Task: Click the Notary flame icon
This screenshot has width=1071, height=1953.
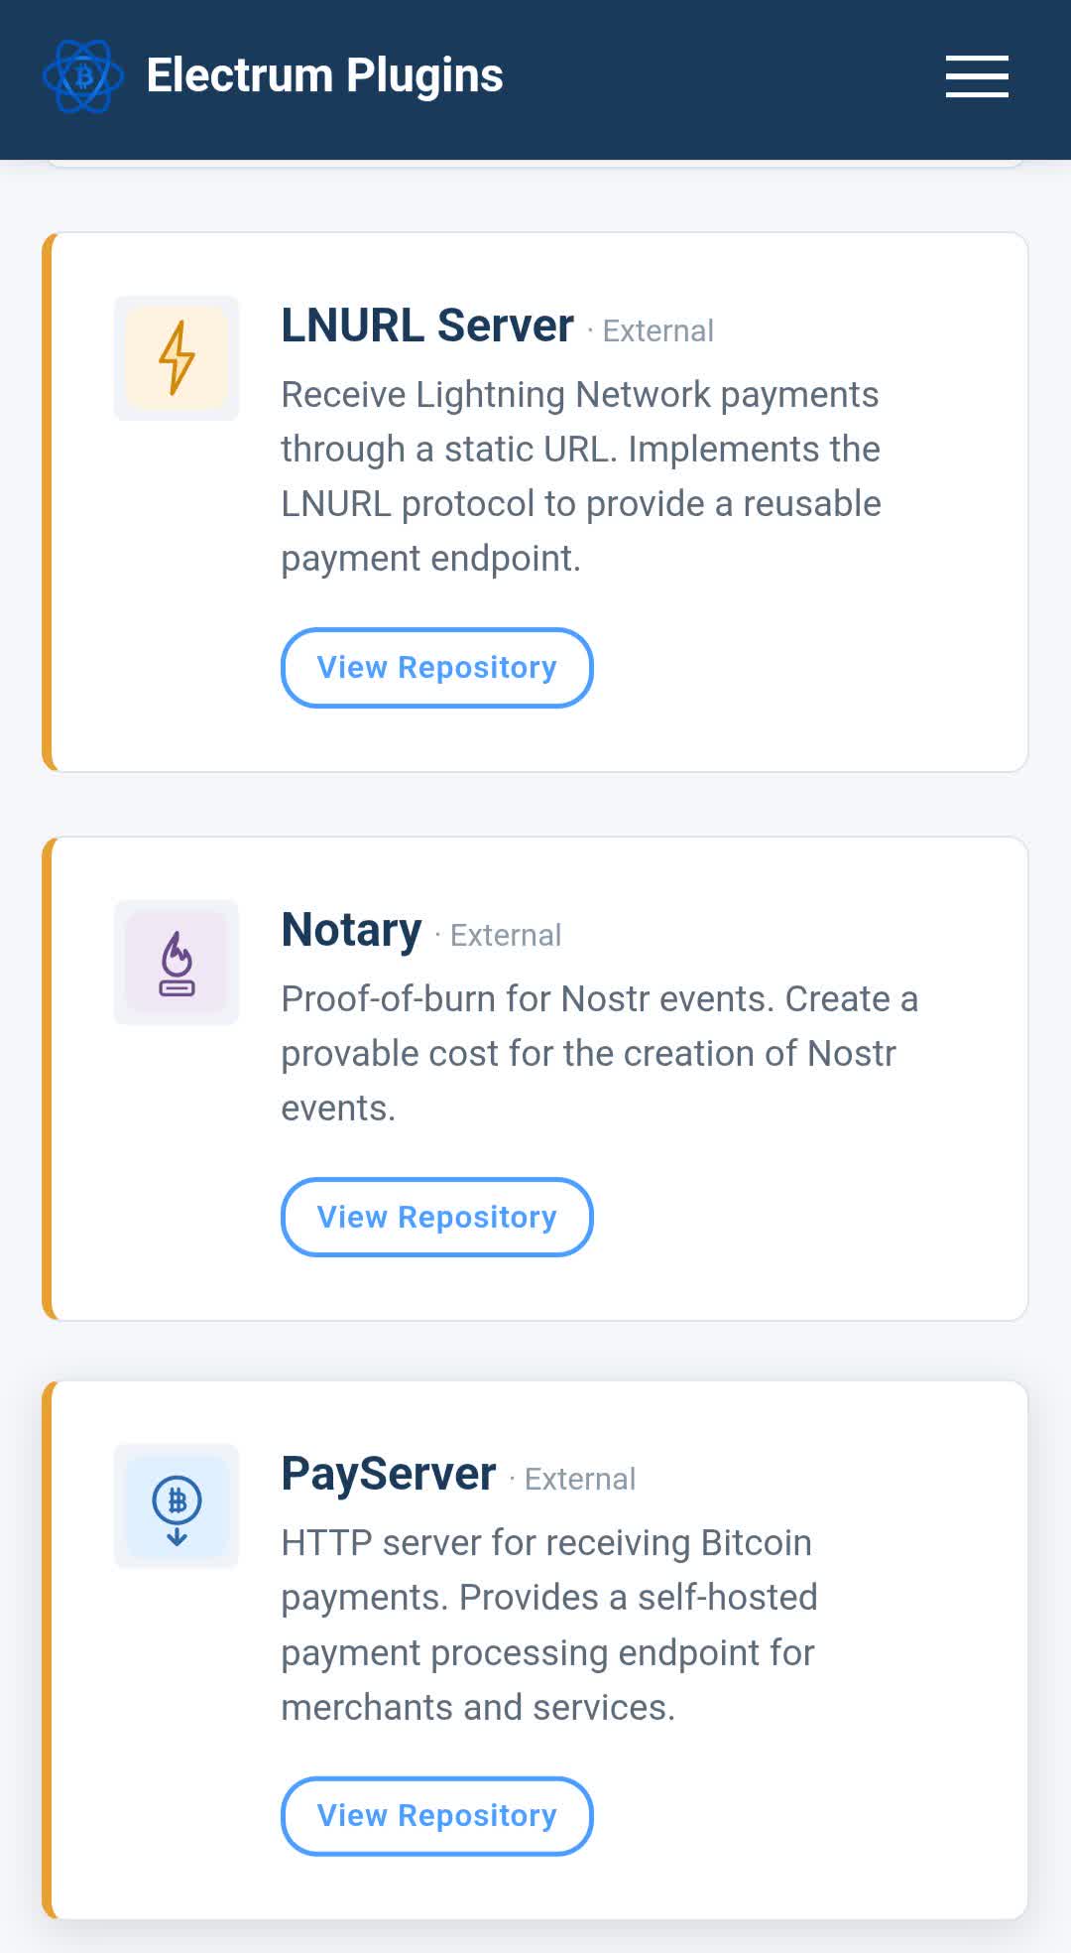Action: (x=177, y=963)
